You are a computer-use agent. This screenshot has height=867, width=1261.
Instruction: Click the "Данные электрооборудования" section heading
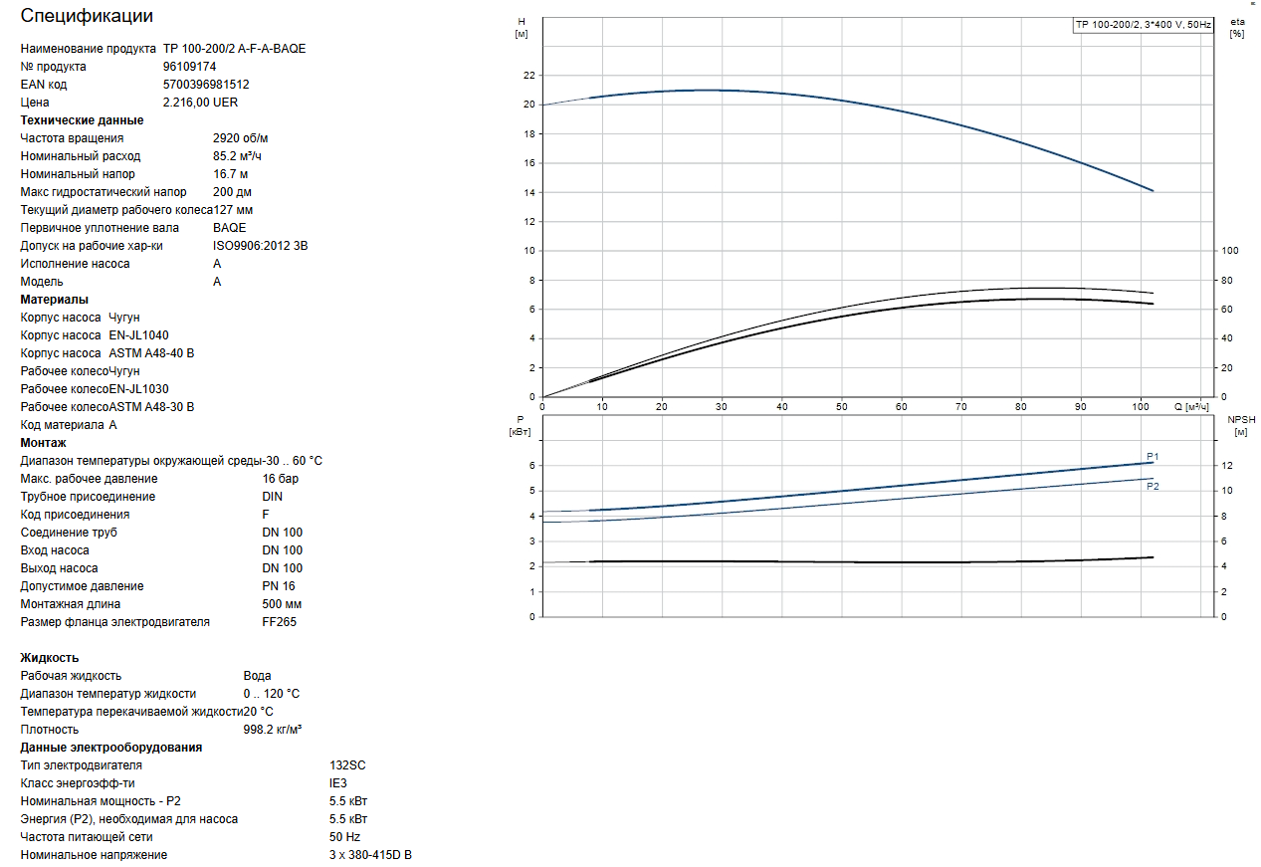tap(111, 748)
